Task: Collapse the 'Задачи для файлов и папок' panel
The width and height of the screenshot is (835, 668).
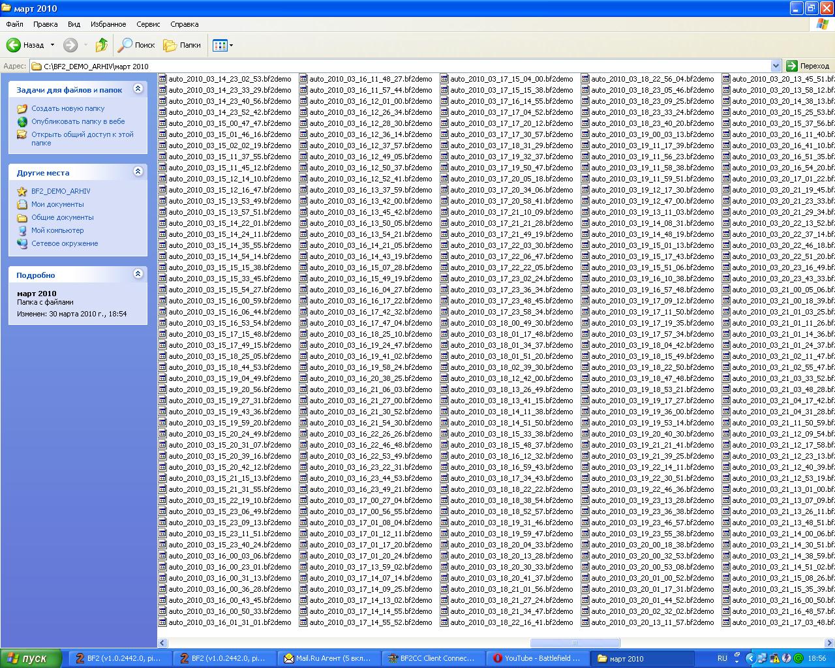Action: coord(138,89)
